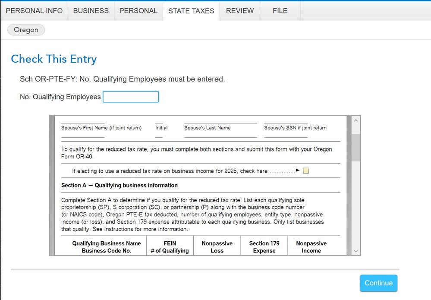This screenshot has height=300, width=431.
Task: Click the scroll-up arrow on the form preview
Action: pos(355,120)
